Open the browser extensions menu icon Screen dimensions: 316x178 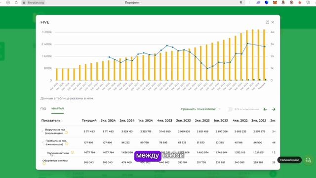308,2
